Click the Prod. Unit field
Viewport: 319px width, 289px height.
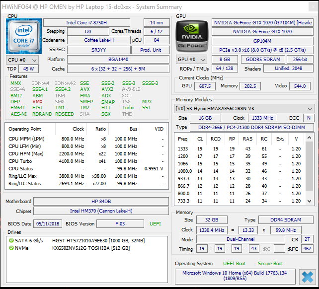pos(151,50)
